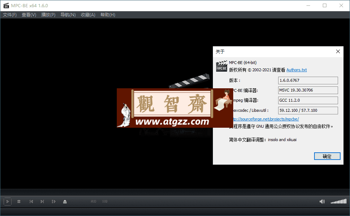Click the '版本：' label
The width and height of the screenshot is (350, 216).
coord(235,80)
